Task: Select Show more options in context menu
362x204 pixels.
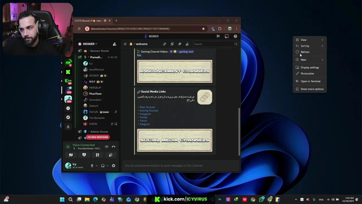Action: 310,89
